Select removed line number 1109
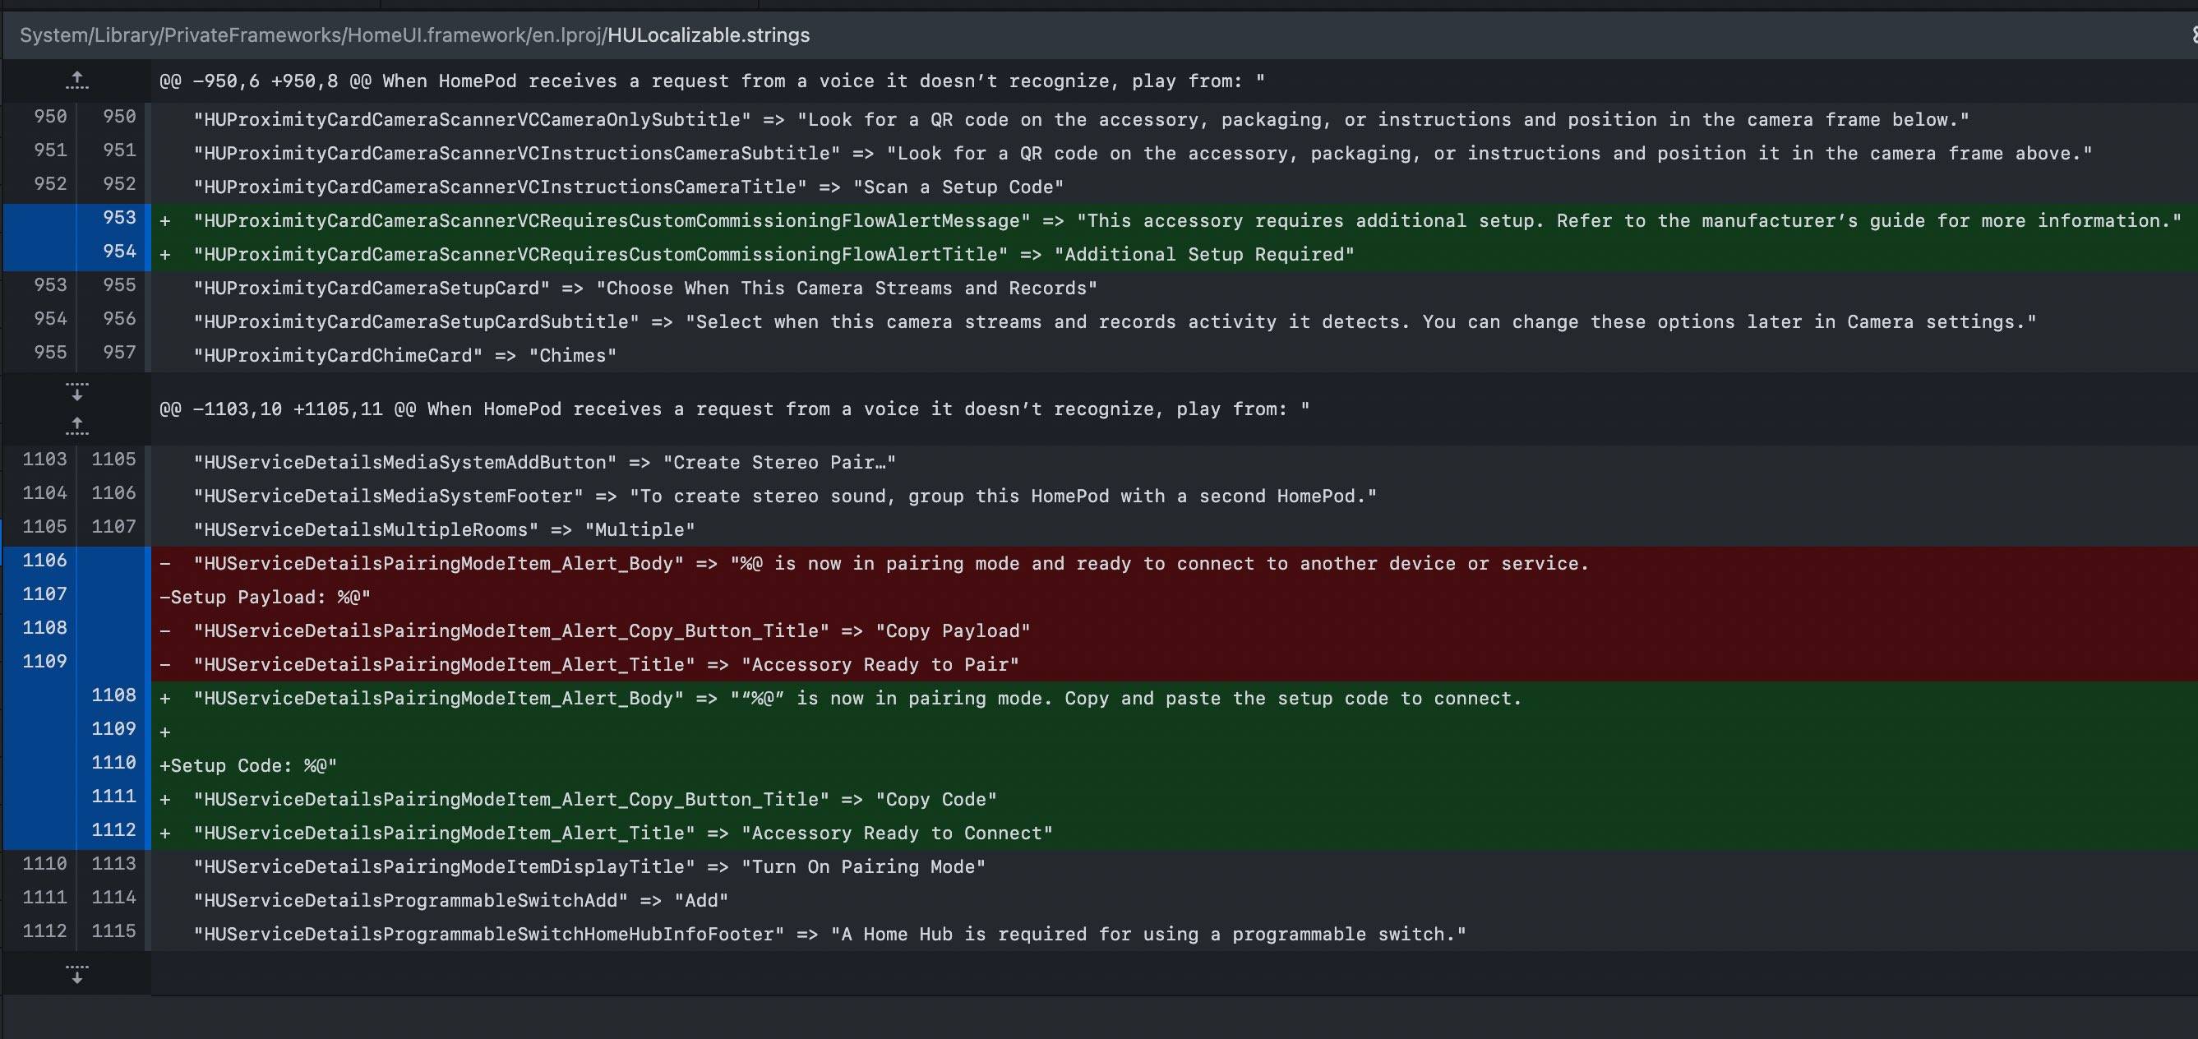Screen dimensions: 2198x1039 (44, 661)
